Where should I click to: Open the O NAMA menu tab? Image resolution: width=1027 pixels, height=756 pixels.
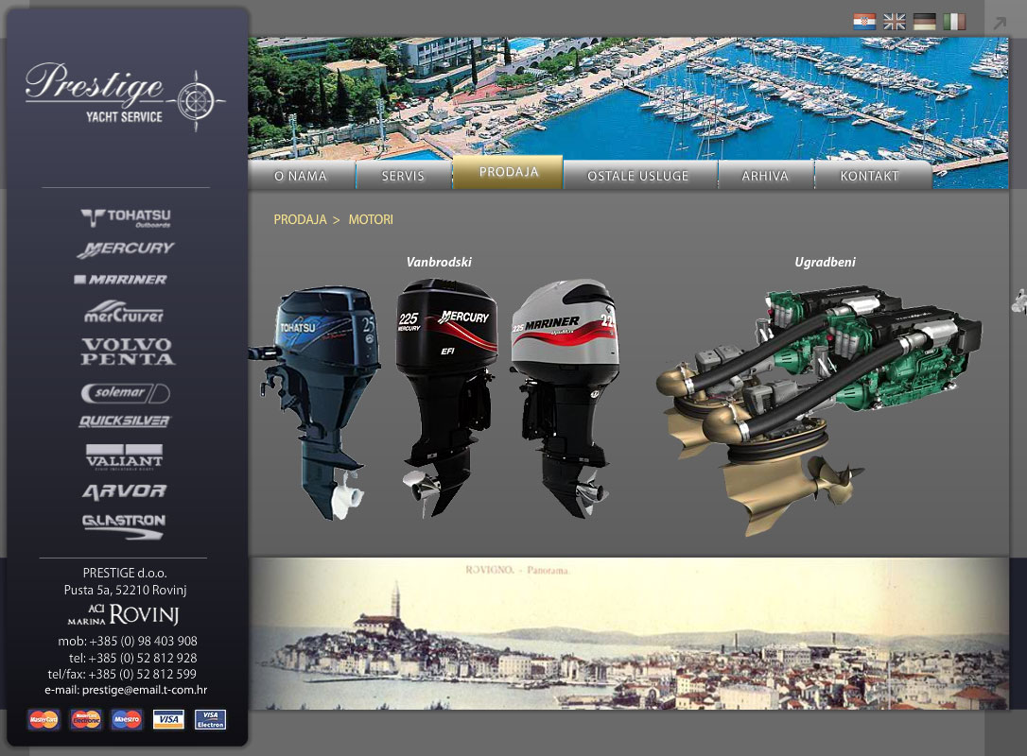tap(301, 176)
